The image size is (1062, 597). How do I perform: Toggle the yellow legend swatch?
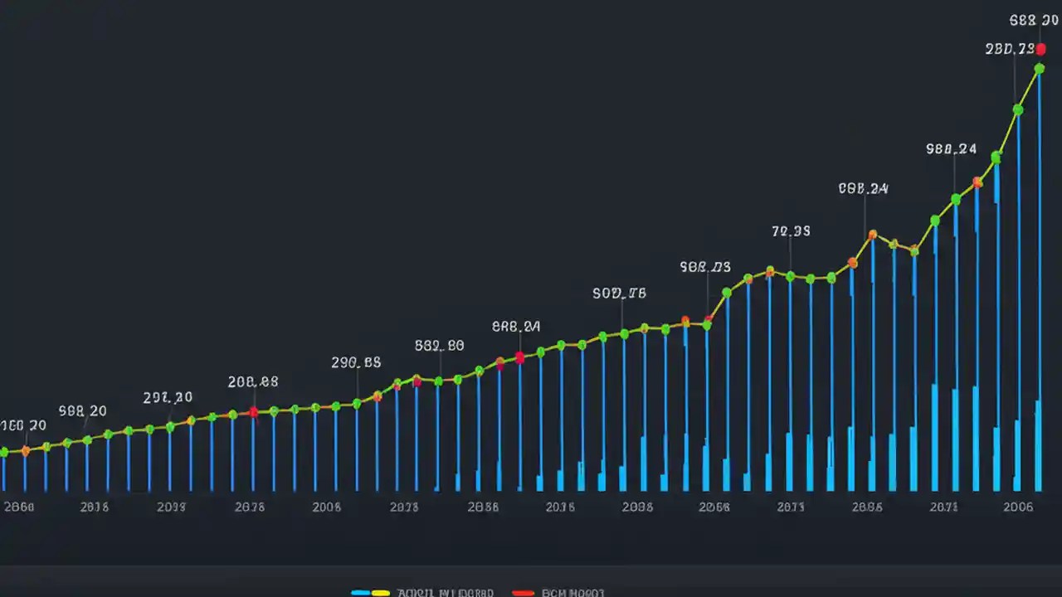point(381,593)
